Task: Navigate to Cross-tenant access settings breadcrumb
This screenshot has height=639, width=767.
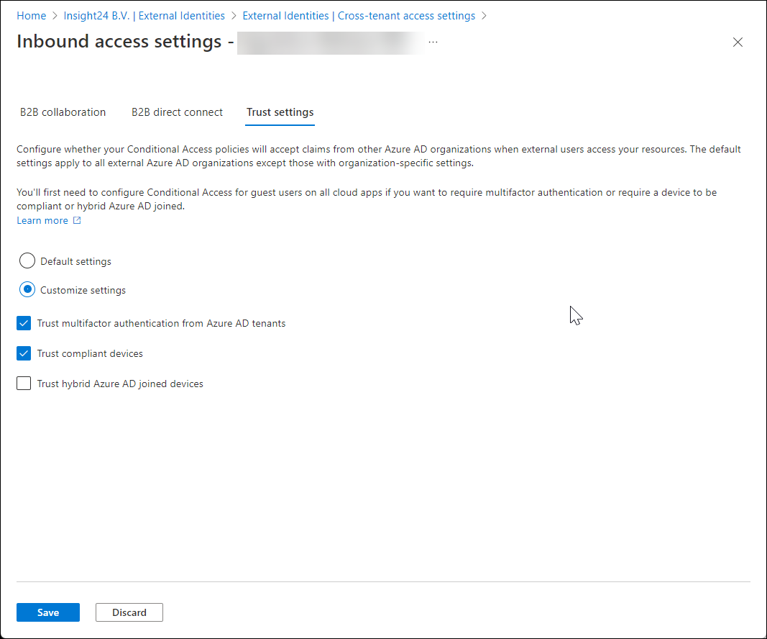Action: [359, 16]
